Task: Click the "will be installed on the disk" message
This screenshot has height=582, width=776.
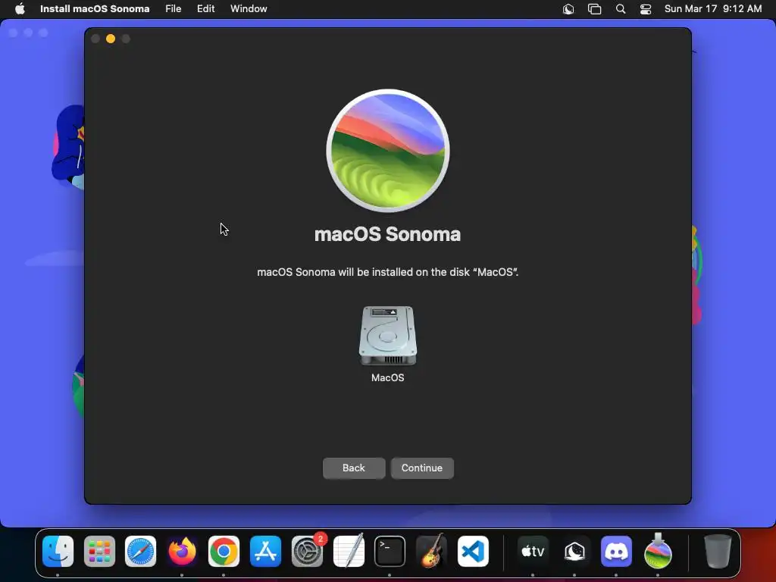Action: pos(387,272)
